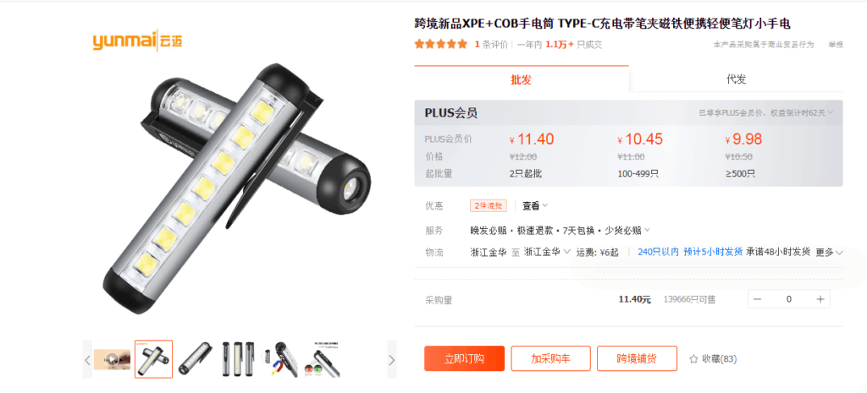Click the 立即订购 button
Screen dimensions: 867x393
[465, 359]
